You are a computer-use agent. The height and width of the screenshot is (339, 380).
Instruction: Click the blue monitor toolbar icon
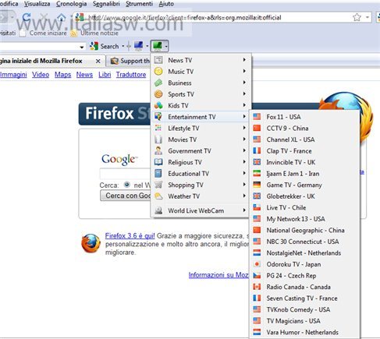[x=138, y=46]
